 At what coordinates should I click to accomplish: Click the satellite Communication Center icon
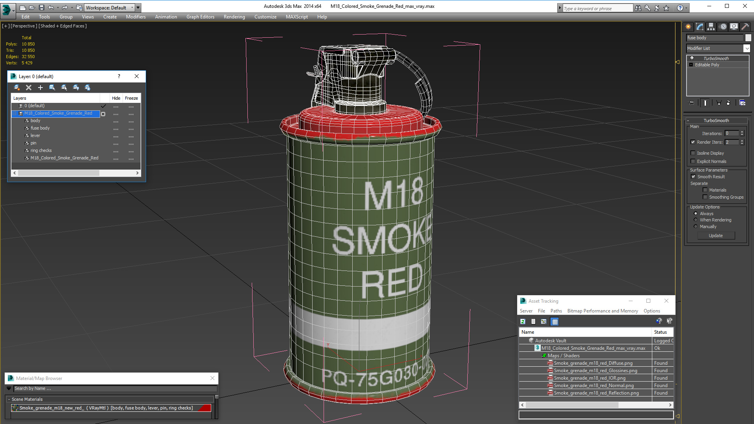pyautogui.click(x=657, y=8)
